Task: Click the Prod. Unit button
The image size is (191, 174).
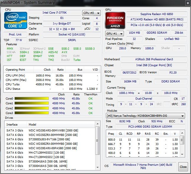Action: (14, 35)
